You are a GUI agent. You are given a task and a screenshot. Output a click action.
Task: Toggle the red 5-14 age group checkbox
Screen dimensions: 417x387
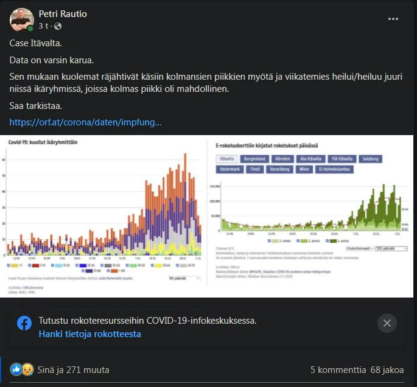coord(29,265)
